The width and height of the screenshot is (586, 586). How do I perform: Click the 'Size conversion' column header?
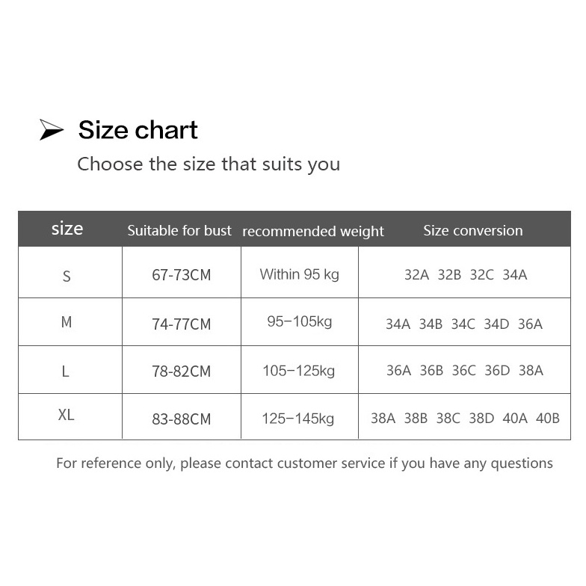[472, 230]
